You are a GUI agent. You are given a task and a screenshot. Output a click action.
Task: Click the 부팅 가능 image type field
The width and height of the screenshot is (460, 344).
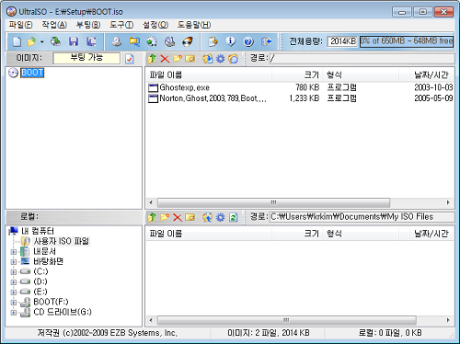click(x=86, y=58)
